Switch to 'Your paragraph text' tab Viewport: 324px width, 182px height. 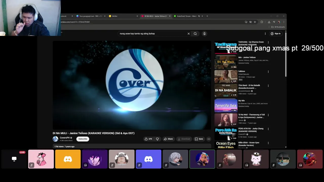tap(91, 16)
